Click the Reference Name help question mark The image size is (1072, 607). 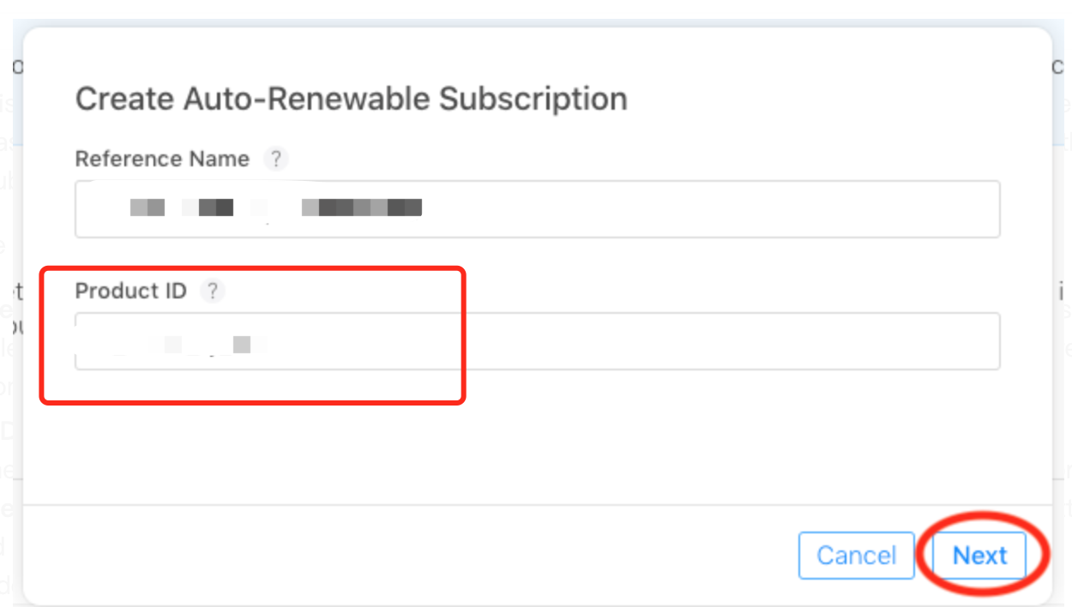click(x=275, y=159)
